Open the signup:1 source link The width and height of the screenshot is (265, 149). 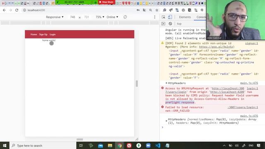(x=251, y=43)
